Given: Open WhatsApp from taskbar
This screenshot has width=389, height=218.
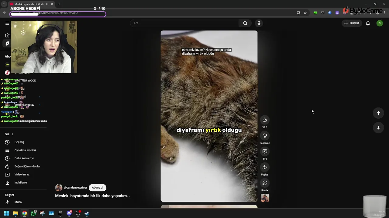Looking at the screenshot, I should coord(33,213).
